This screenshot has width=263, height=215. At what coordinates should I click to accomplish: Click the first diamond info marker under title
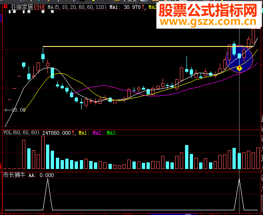(10, 12)
